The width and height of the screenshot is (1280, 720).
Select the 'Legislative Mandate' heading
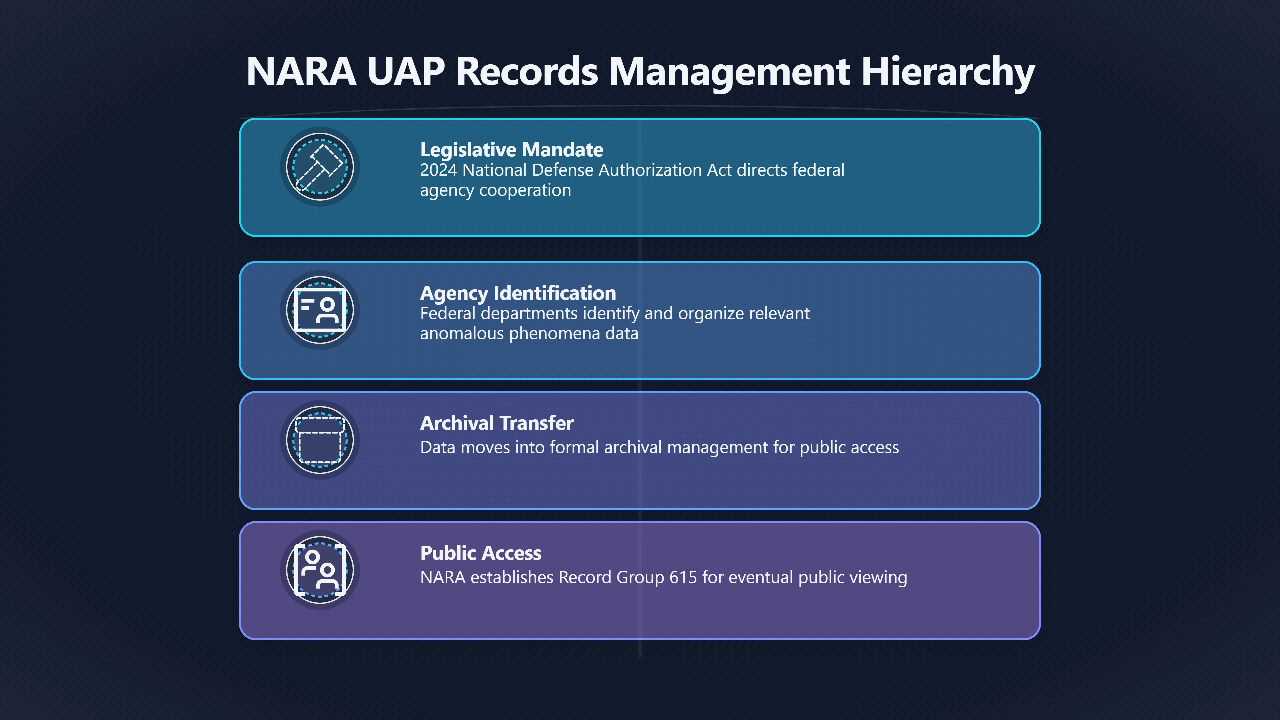pos(511,150)
